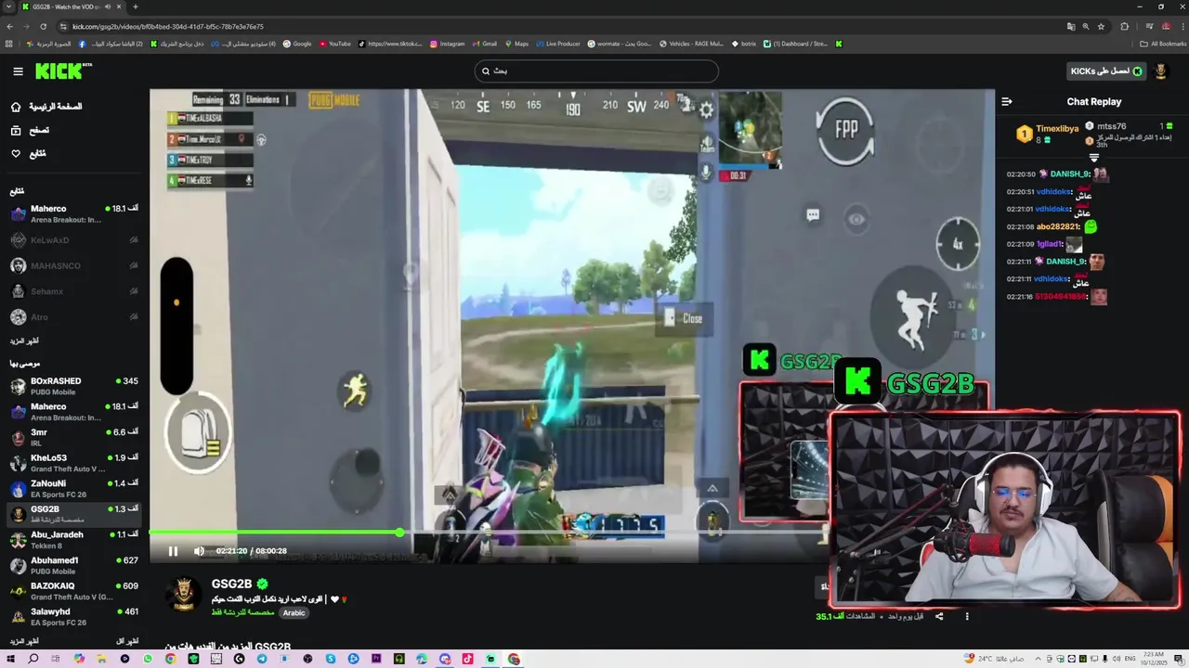Mute the video volume
Viewport: 1189px width, 668px height.
tap(199, 551)
